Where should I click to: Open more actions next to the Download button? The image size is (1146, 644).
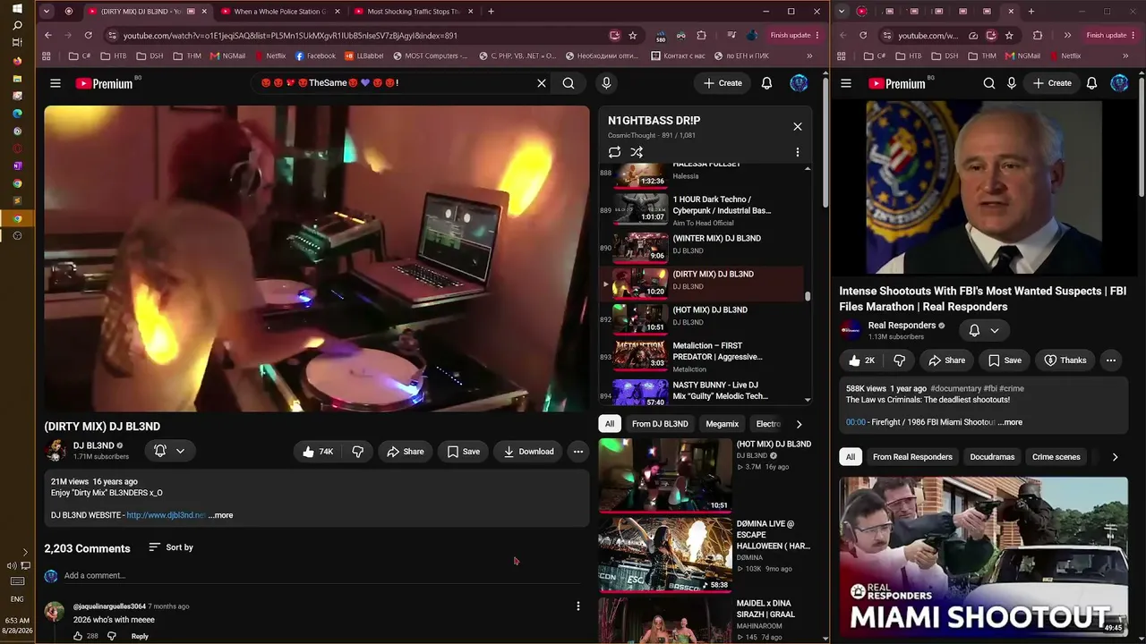(x=578, y=452)
